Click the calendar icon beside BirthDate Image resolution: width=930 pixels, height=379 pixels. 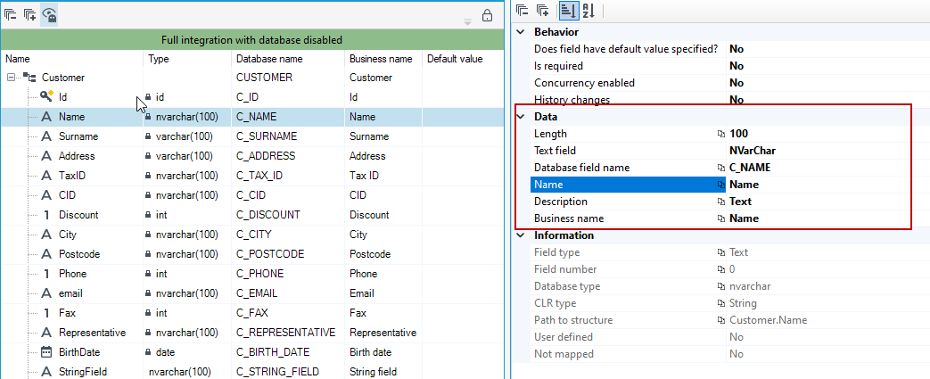tap(46, 351)
